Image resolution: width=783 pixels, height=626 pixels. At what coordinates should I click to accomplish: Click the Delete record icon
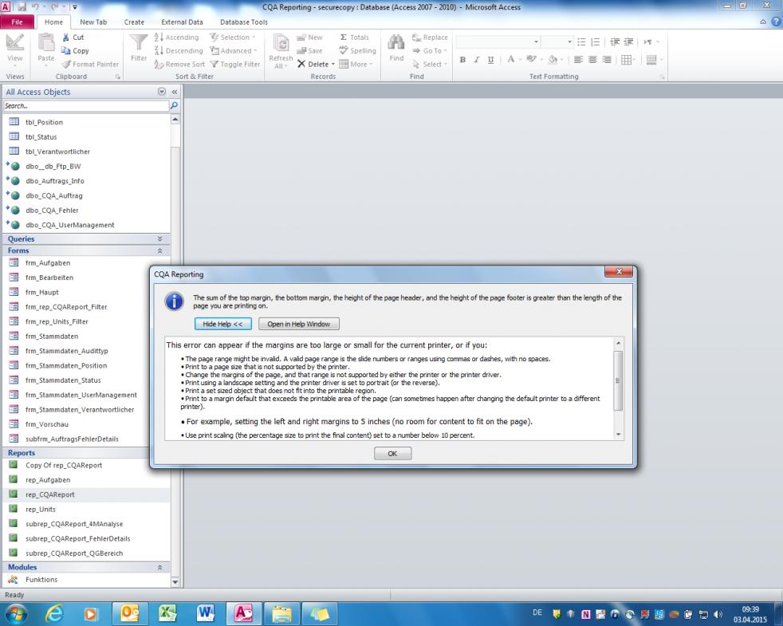coord(301,64)
